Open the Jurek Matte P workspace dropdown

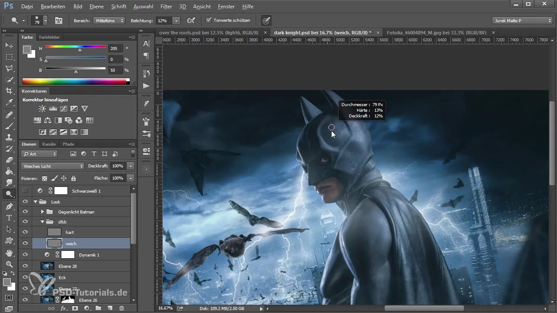coord(522,20)
